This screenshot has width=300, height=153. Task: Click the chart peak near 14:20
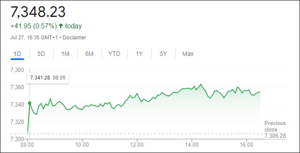(x=201, y=84)
